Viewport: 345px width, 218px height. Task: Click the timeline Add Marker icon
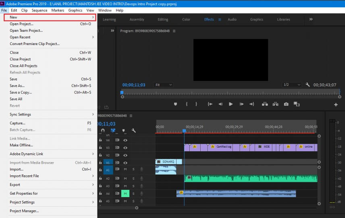[123, 130]
